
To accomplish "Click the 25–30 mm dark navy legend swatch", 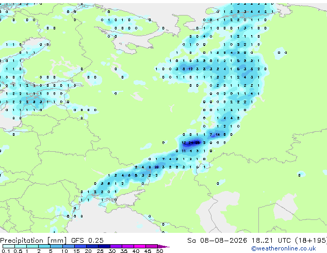I will (104, 246).
